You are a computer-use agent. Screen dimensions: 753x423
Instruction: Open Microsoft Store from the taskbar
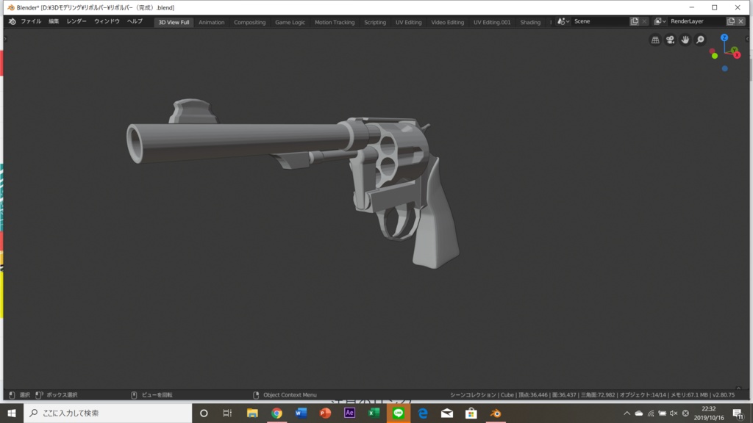471,413
